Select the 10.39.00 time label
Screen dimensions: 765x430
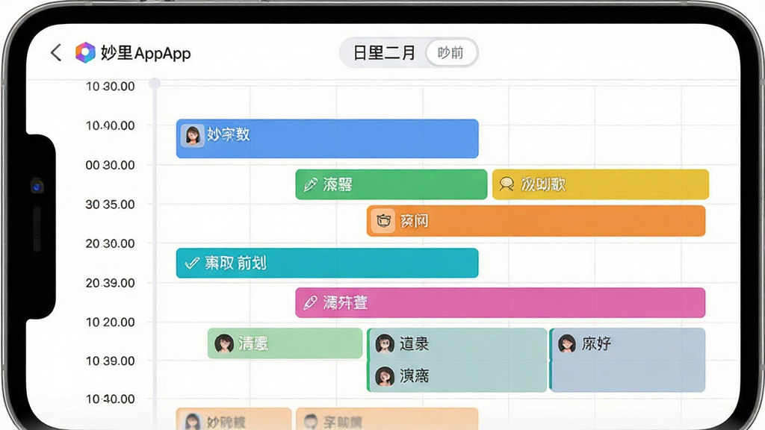pyautogui.click(x=111, y=361)
